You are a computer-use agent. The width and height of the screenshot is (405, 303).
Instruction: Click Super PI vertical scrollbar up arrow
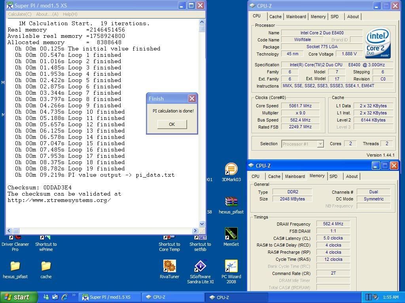point(202,22)
